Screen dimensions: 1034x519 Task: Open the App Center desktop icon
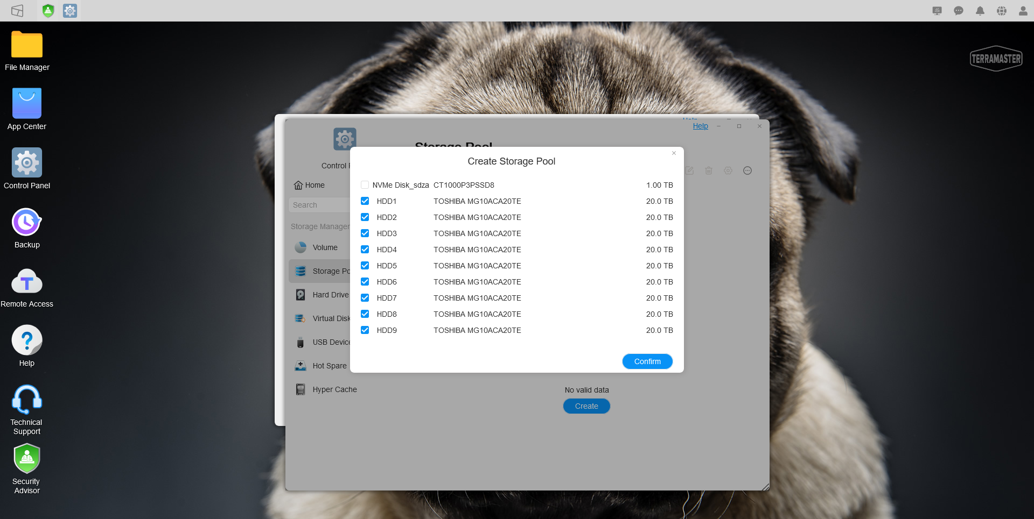(27, 110)
